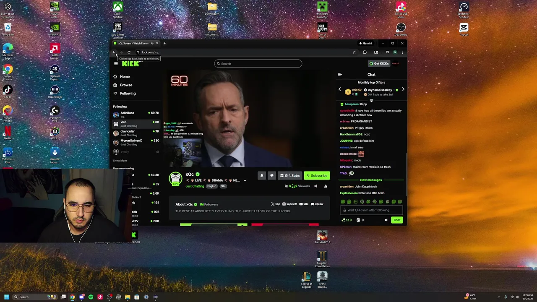Toggle the follow heart button
Image resolution: width=537 pixels, height=302 pixels.
click(271, 176)
